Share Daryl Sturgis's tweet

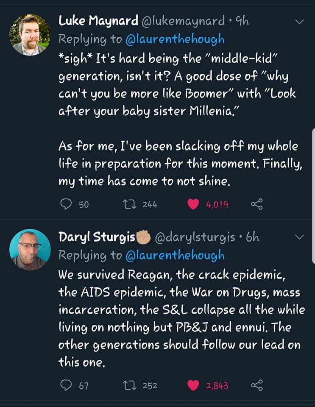point(257,385)
